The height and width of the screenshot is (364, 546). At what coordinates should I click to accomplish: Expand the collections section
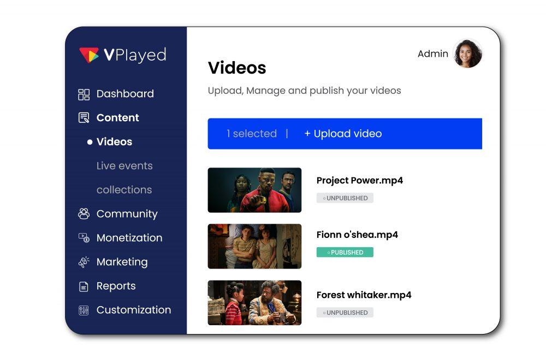(x=124, y=189)
